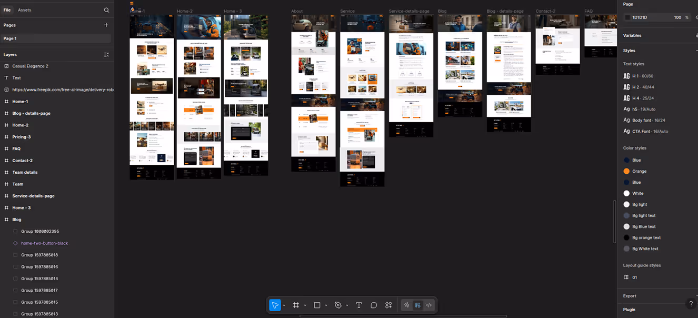The image size is (698, 318).
Task: Switch to the Assets tab
Action: coord(24,9)
